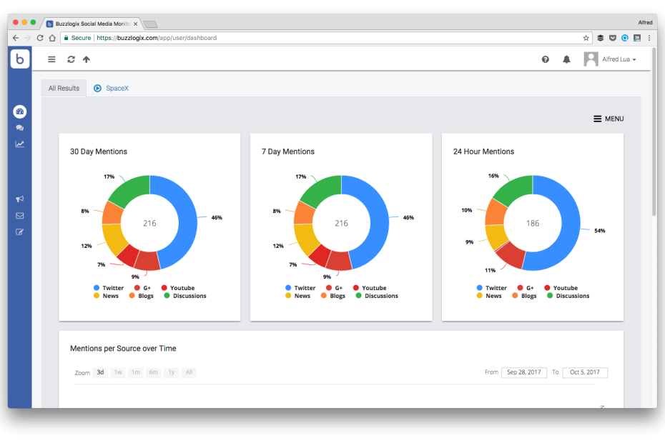The height and width of the screenshot is (443, 665).
Task: Toggle Blogs legend in 30 Day Mentions
Action: point(142,296)
